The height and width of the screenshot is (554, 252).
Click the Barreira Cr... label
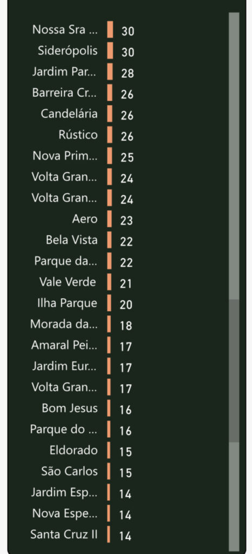tap(64, 93)
